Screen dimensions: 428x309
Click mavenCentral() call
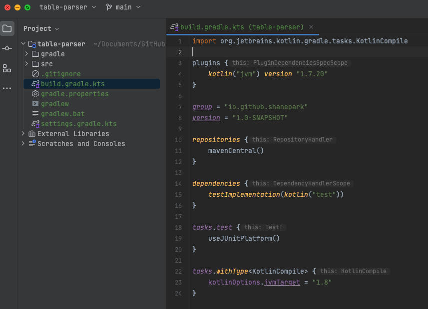236,151
